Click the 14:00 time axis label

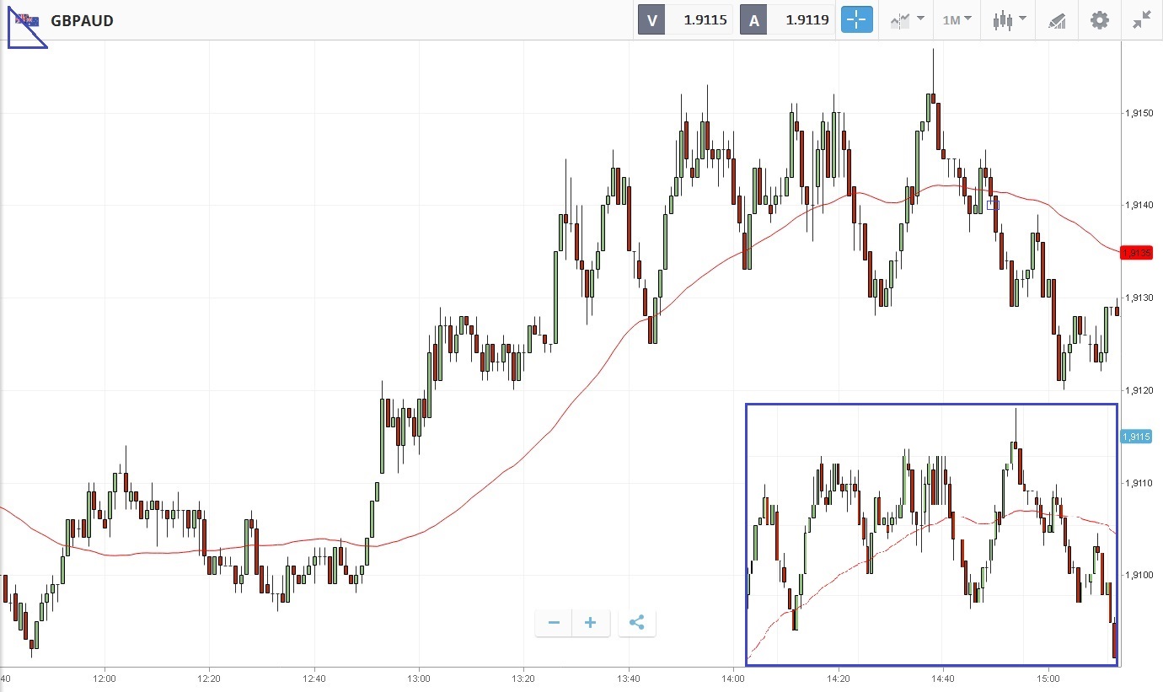pyautogui.click(x=733, y=678)
